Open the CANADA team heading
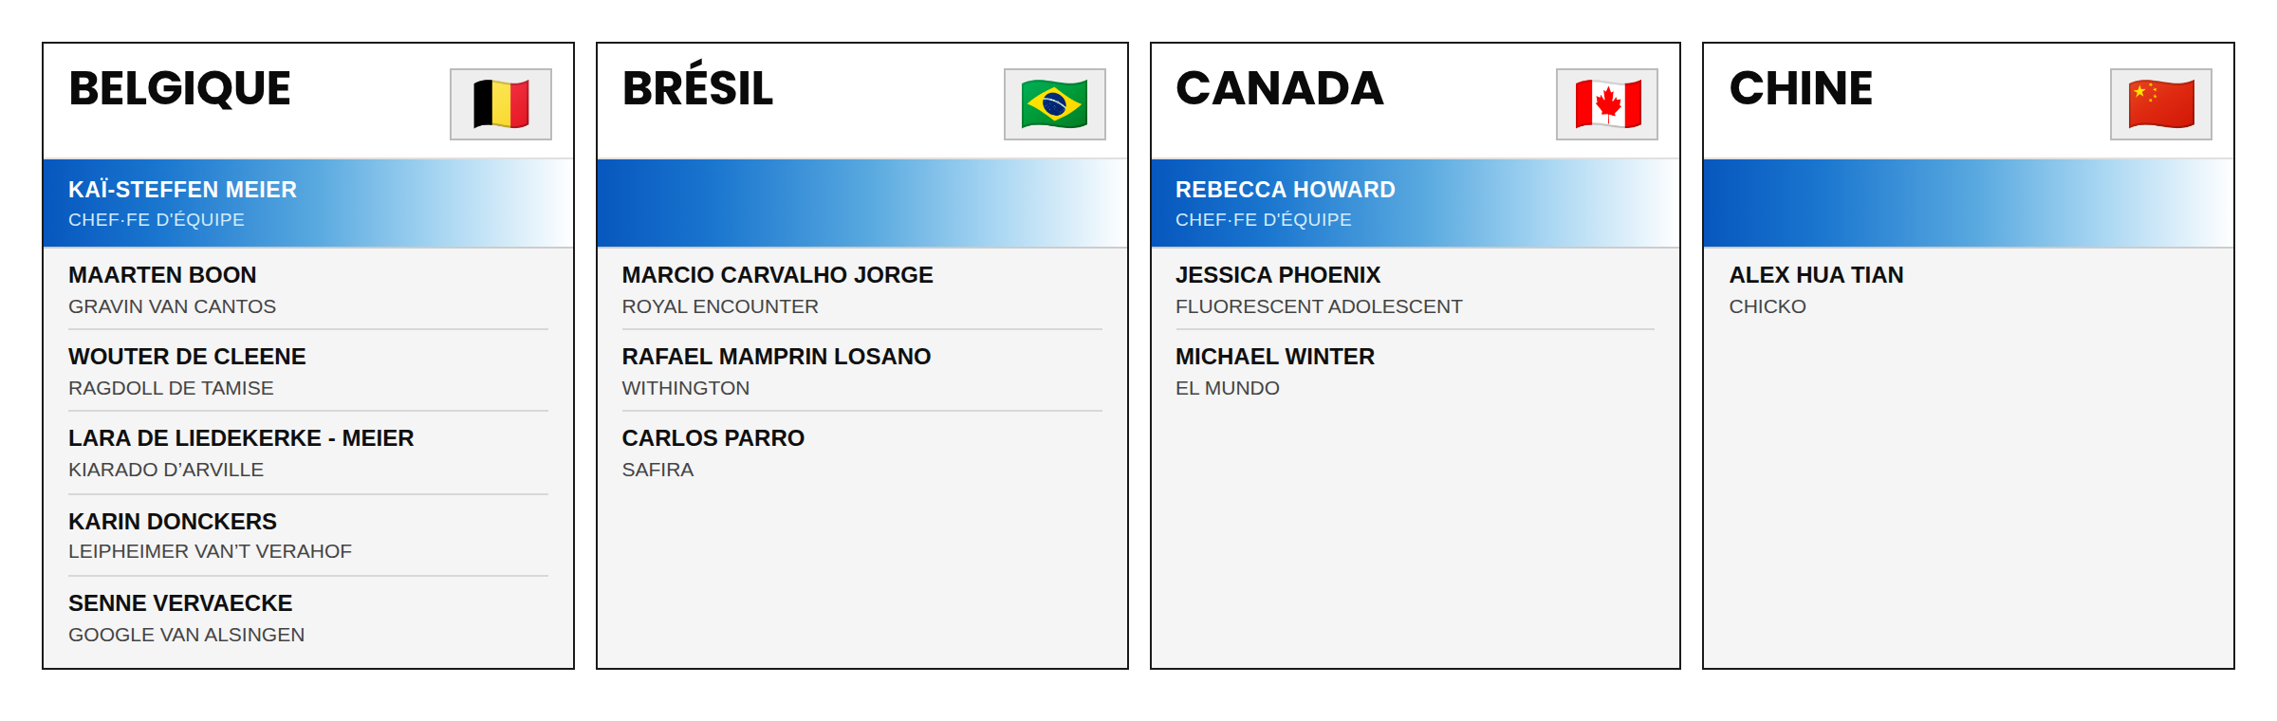 1279,88
